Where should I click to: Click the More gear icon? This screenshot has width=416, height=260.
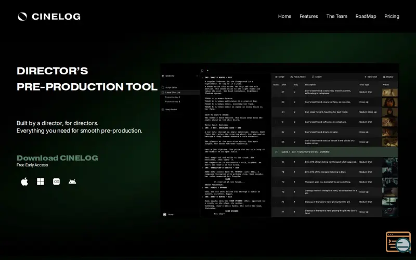tap(164, 214)
